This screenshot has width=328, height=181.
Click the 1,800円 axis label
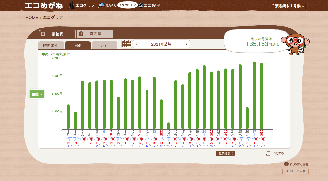tap(57, 112)
